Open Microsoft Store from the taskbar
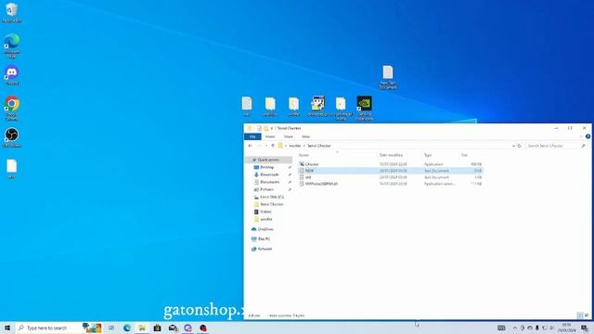The width and height of the screenshot is (594, 334). tap(157, 328)
